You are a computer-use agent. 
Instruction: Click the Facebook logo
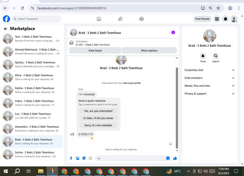(6, 19)
